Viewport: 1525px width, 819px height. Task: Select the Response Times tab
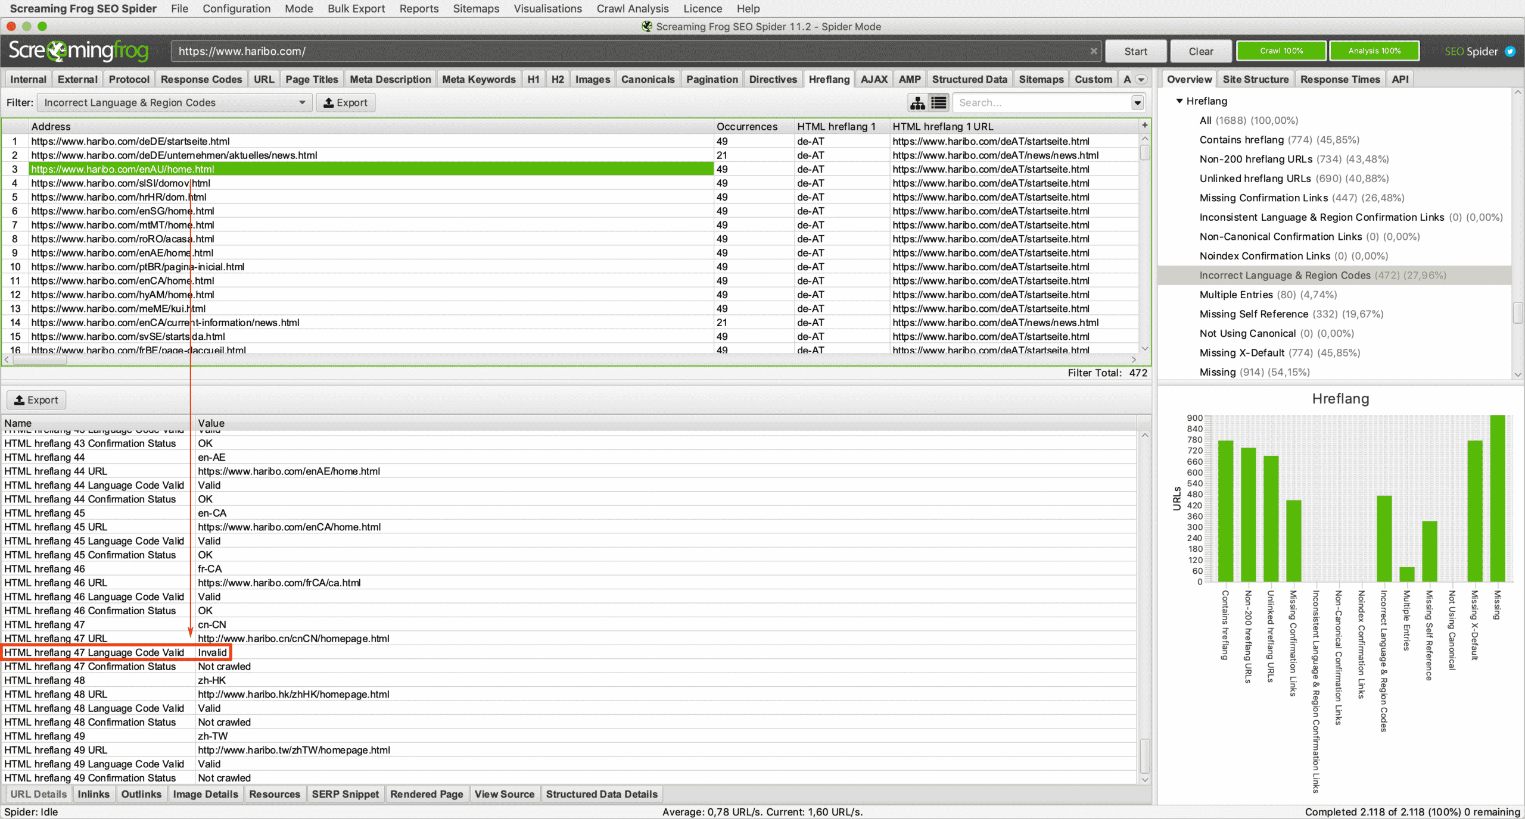pyautogui.click(x=1340, y=79)
